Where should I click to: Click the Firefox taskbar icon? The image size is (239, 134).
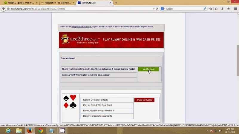tap(30, 130)
